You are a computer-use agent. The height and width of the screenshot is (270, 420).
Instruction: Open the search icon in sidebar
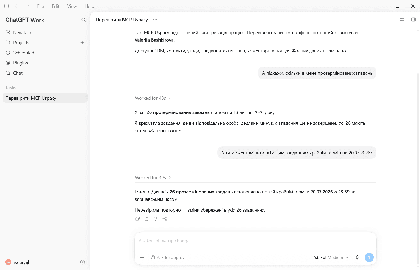tap(84, 20)
